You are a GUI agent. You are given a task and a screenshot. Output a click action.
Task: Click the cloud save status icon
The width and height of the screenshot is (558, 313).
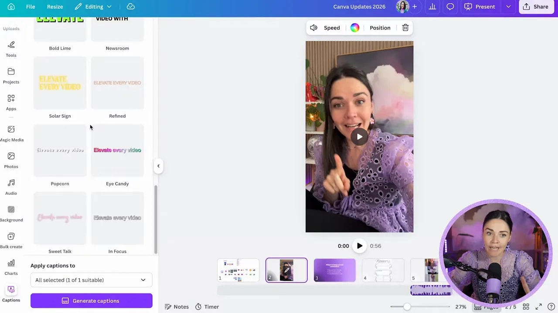[131, 7]
